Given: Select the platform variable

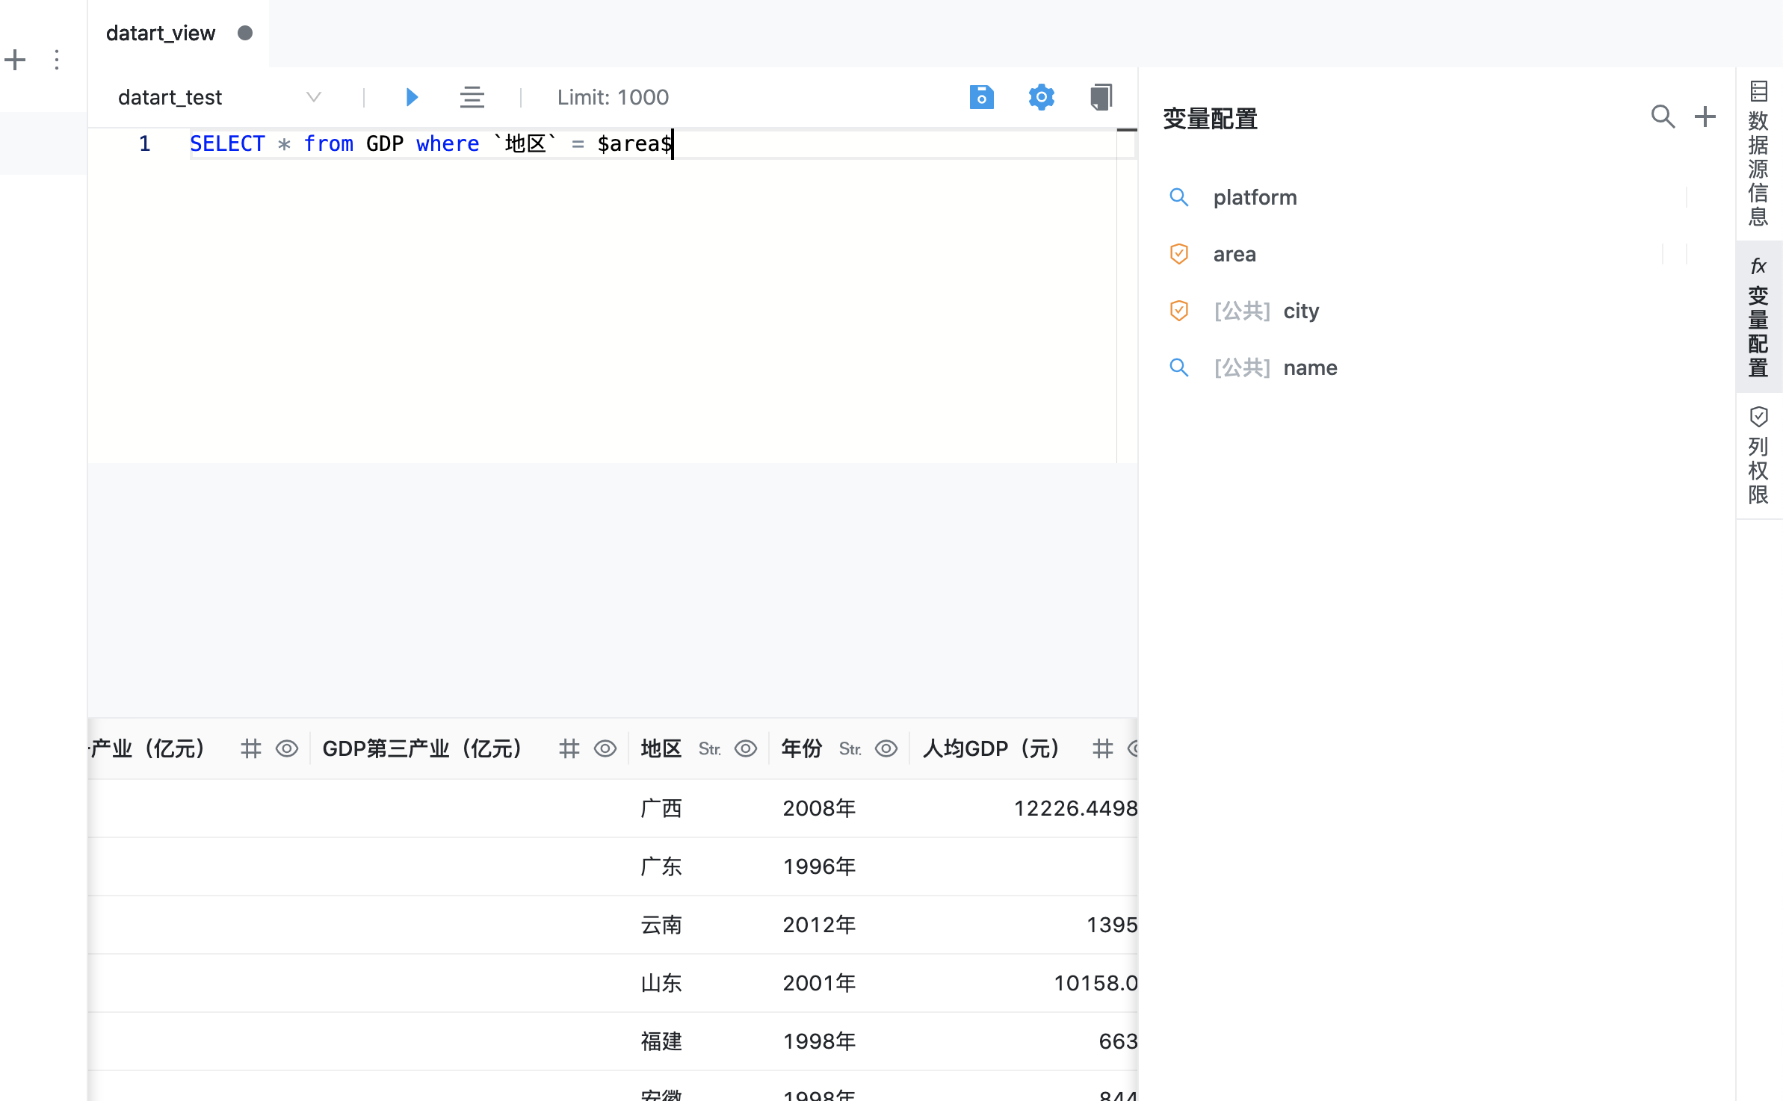Looking at the screenshot, I should pyautogui.click(x=1255, y=197).
